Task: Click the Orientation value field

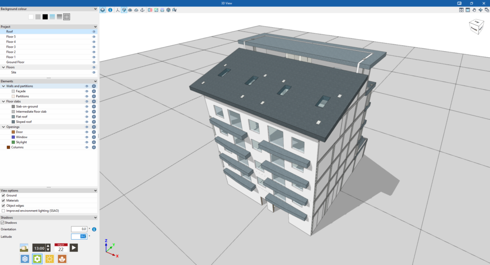Action: tap(79, 229)
